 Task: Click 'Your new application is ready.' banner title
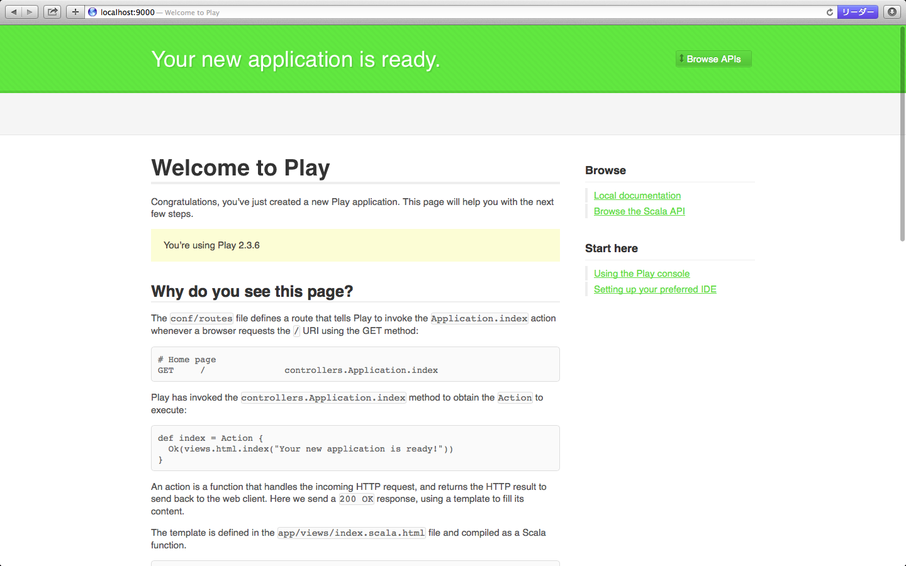click(296, 59)
